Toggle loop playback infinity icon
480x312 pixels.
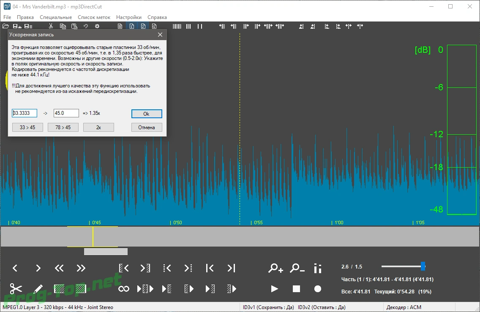click(x=124, y=289)
